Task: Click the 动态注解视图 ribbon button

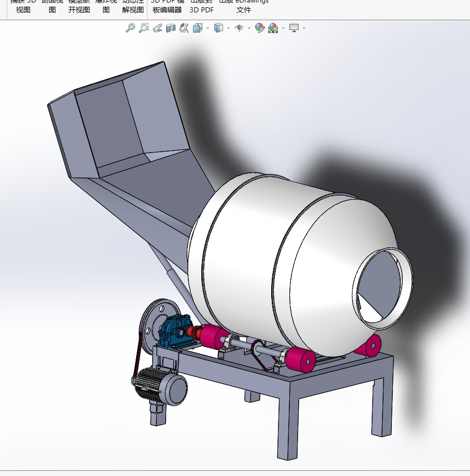Action: pyautogui.click(x=133, y=6)
